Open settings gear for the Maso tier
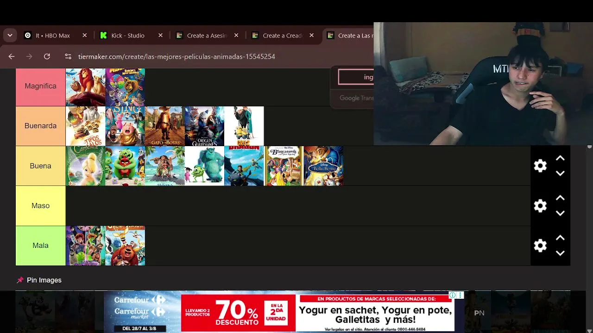The width and height of the screenshot is (593, 333). (540, 205)
